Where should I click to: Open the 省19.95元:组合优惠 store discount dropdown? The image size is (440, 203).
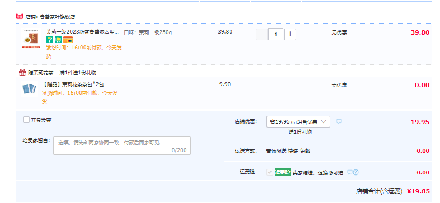298,122
